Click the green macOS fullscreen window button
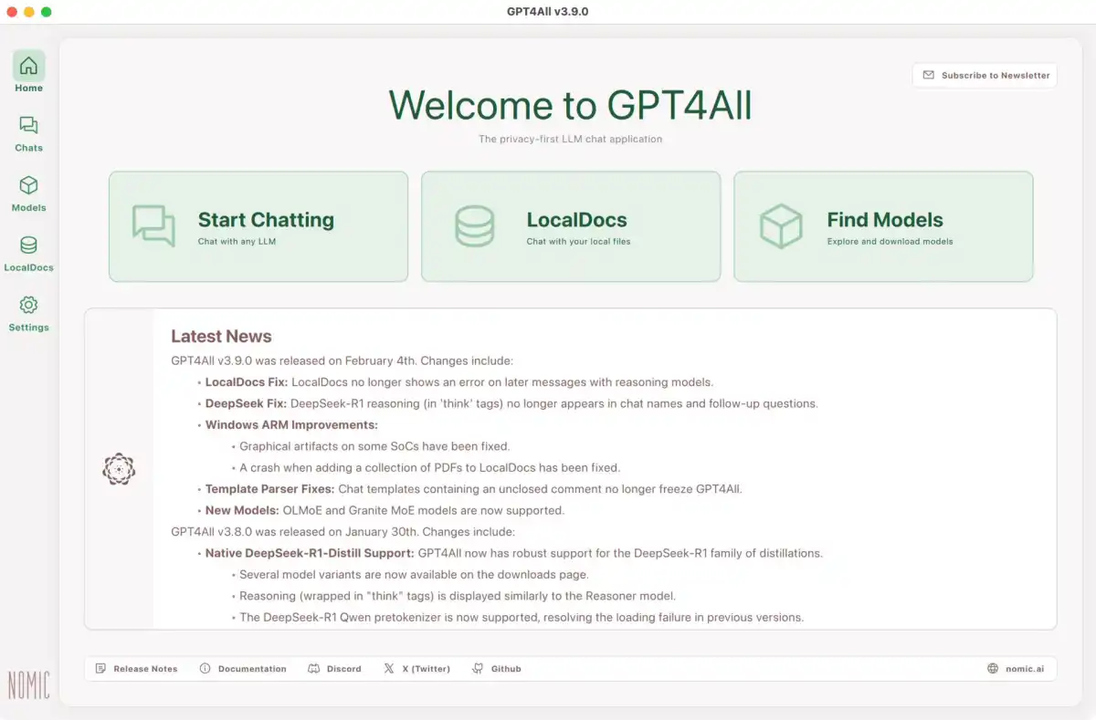This screenshot has height=720, width=1096. (47, 12)
